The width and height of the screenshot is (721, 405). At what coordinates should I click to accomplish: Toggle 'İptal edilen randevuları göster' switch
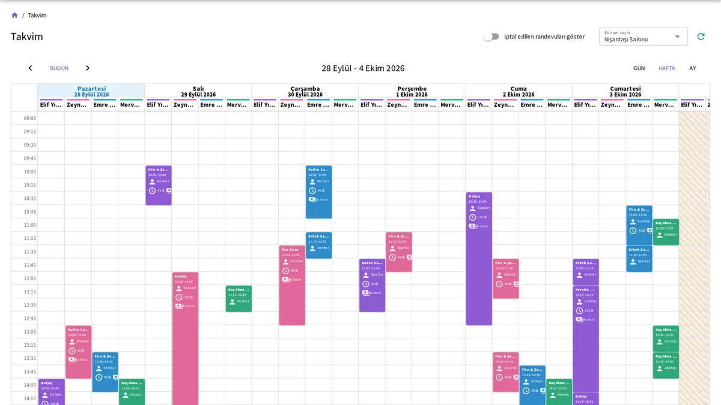pos(491,37)
